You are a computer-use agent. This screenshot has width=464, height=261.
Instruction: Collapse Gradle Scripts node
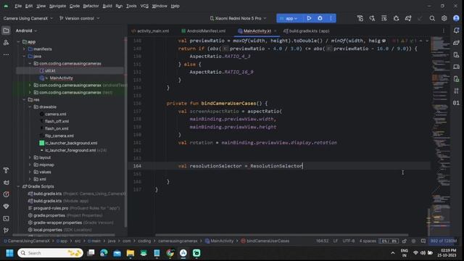pos(18,186)
